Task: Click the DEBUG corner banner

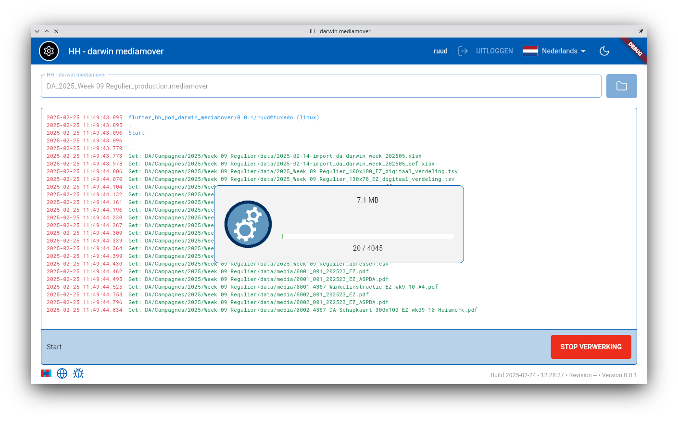Action: point(635,49)
